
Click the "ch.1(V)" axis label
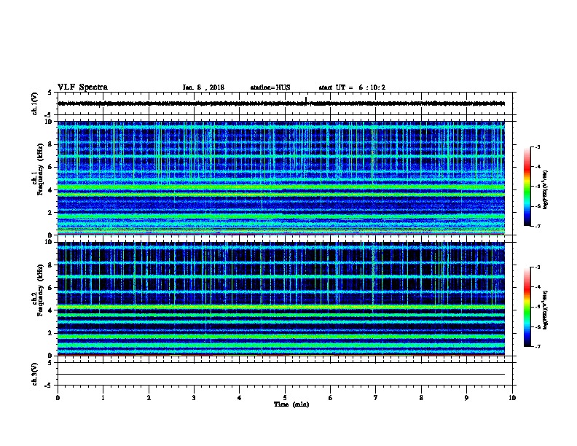point(35,103)
